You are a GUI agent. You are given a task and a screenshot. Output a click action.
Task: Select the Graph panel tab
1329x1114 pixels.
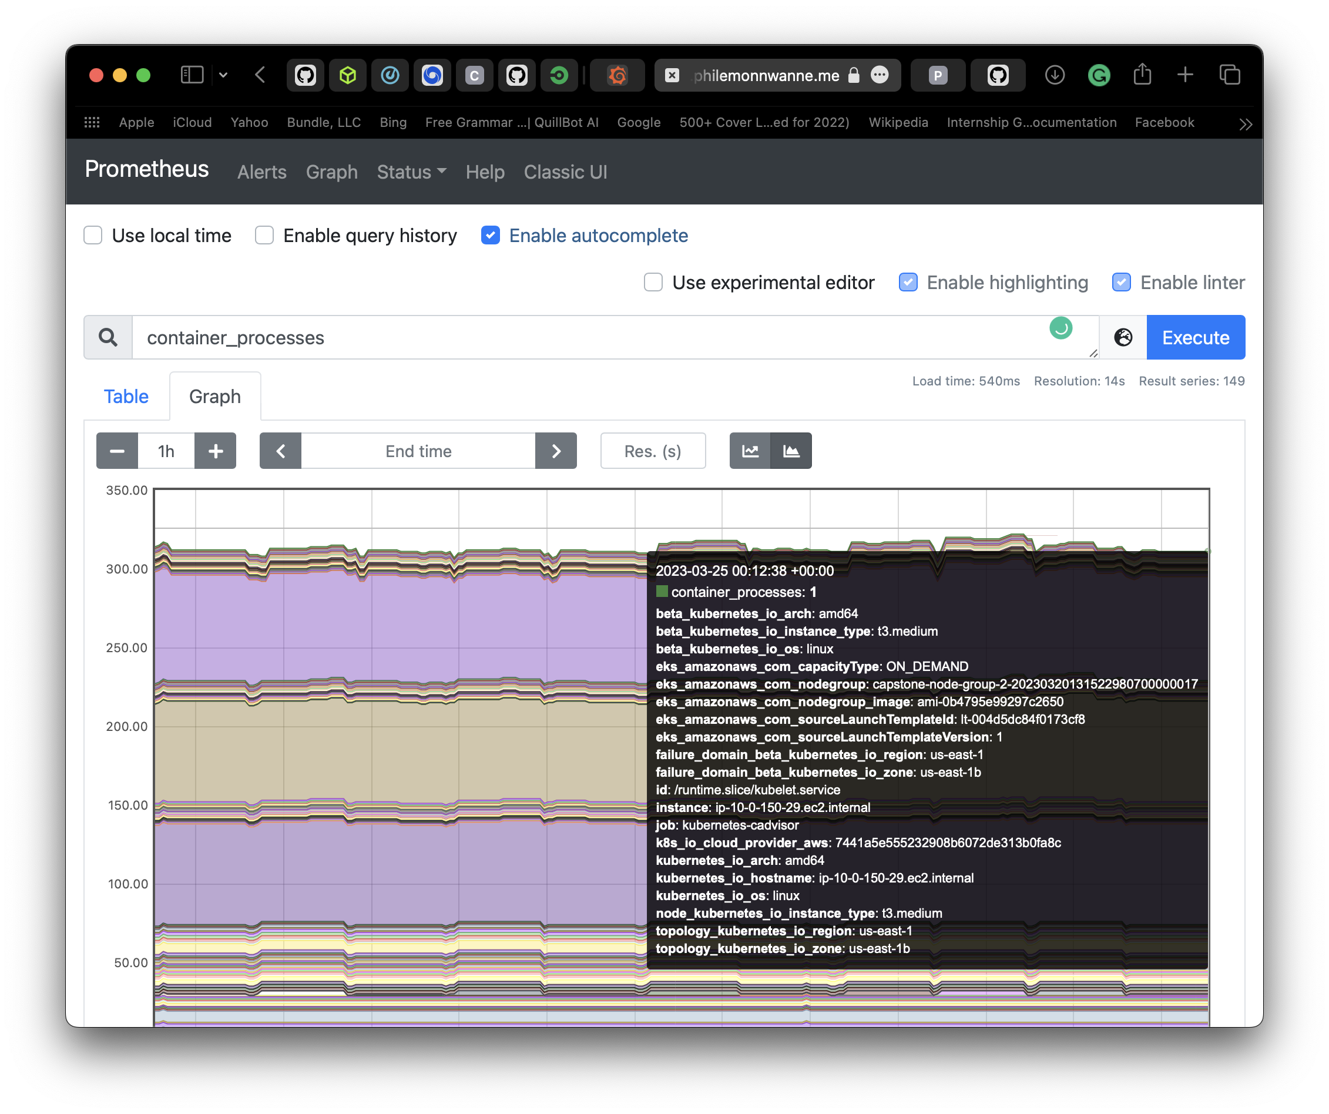[214, 396]
